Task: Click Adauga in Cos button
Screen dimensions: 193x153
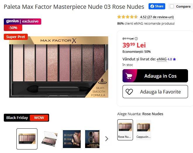Action: click(155, 76)
